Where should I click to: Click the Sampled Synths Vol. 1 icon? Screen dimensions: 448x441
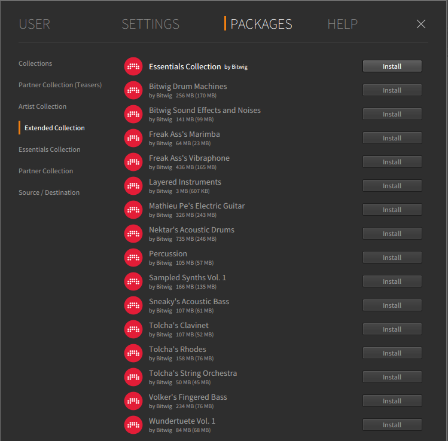click(x=133, y=281)
